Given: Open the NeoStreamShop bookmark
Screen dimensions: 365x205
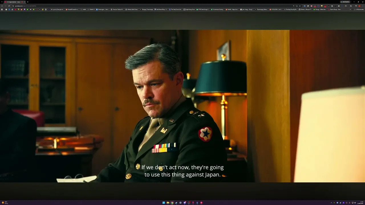Looking at the screenshot, I should pos(161,9).
